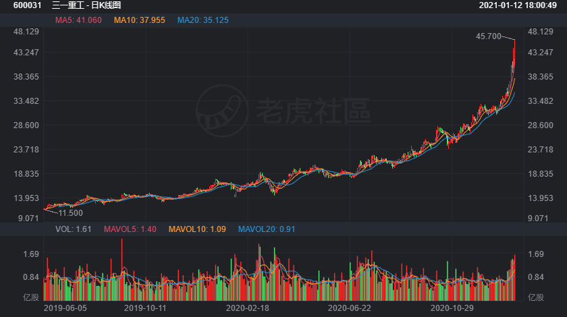Image resolution: width=567 pixels, height=317 pixels.
Task: Click the 三一重工 - 日K线图 title
Action: pos(86,5)
